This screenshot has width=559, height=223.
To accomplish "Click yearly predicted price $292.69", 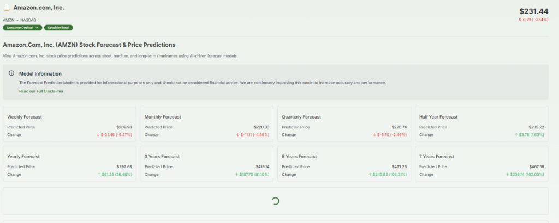I will (x=124, y=166).
